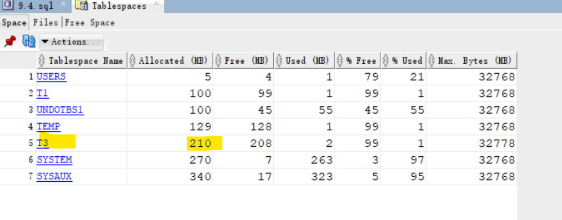Viewport: 562px width, 220px height.
Task: Click the blue refresh icon
Action: (29, 42)
